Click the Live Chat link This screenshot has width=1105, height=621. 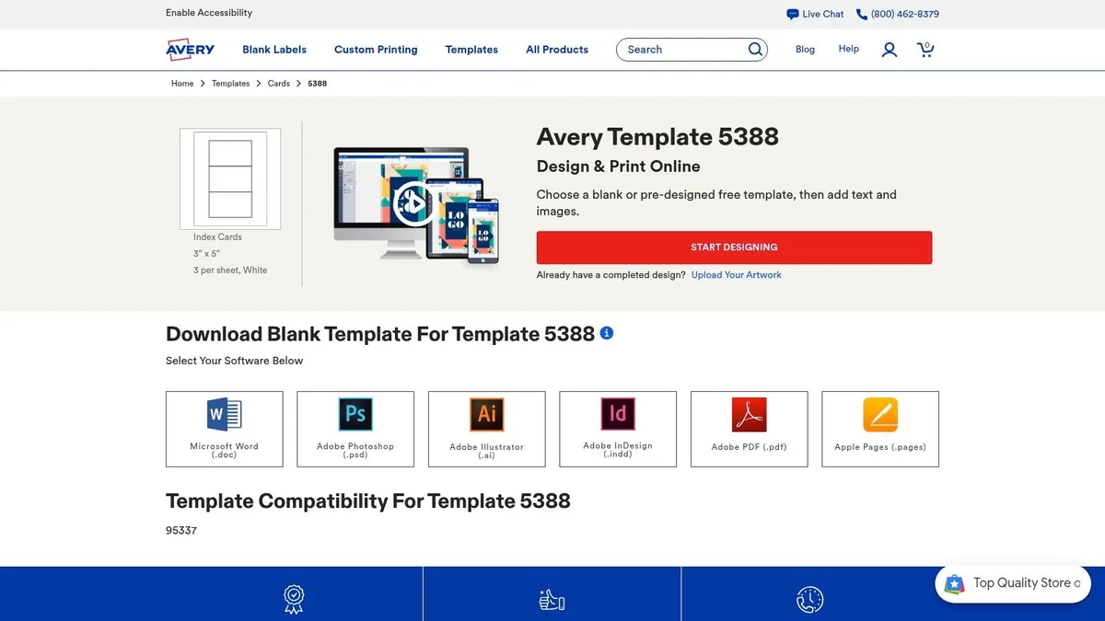point(822,15)
